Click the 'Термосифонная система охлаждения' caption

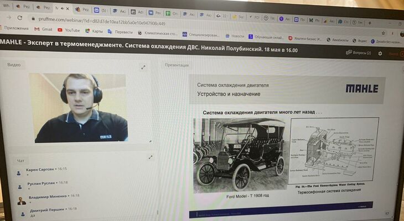pos(329,191)
